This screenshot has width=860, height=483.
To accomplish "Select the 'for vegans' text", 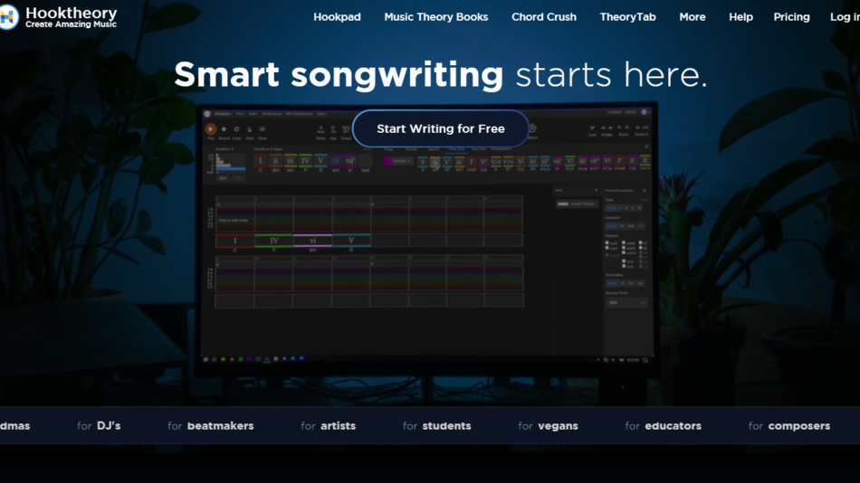I will [x=548, y=426].
